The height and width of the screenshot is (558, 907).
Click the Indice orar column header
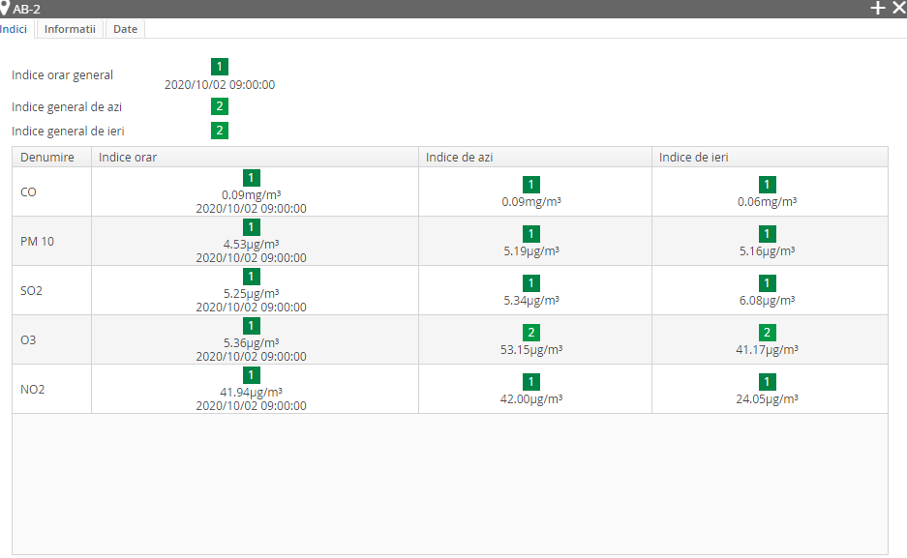[256, 157]
